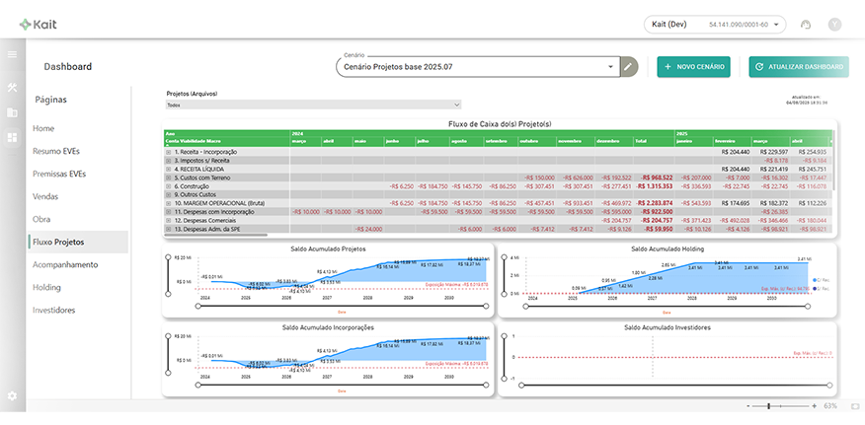Click the 'Saldo Acumulado Investidores' chart title
865x425 pixels.
pos(667,327)
